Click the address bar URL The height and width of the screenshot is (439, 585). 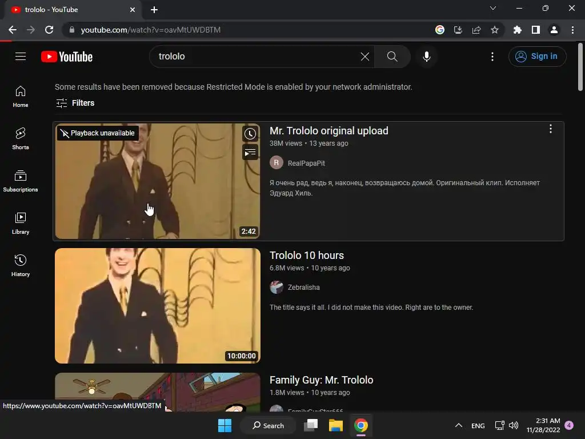tap(150, 30)
